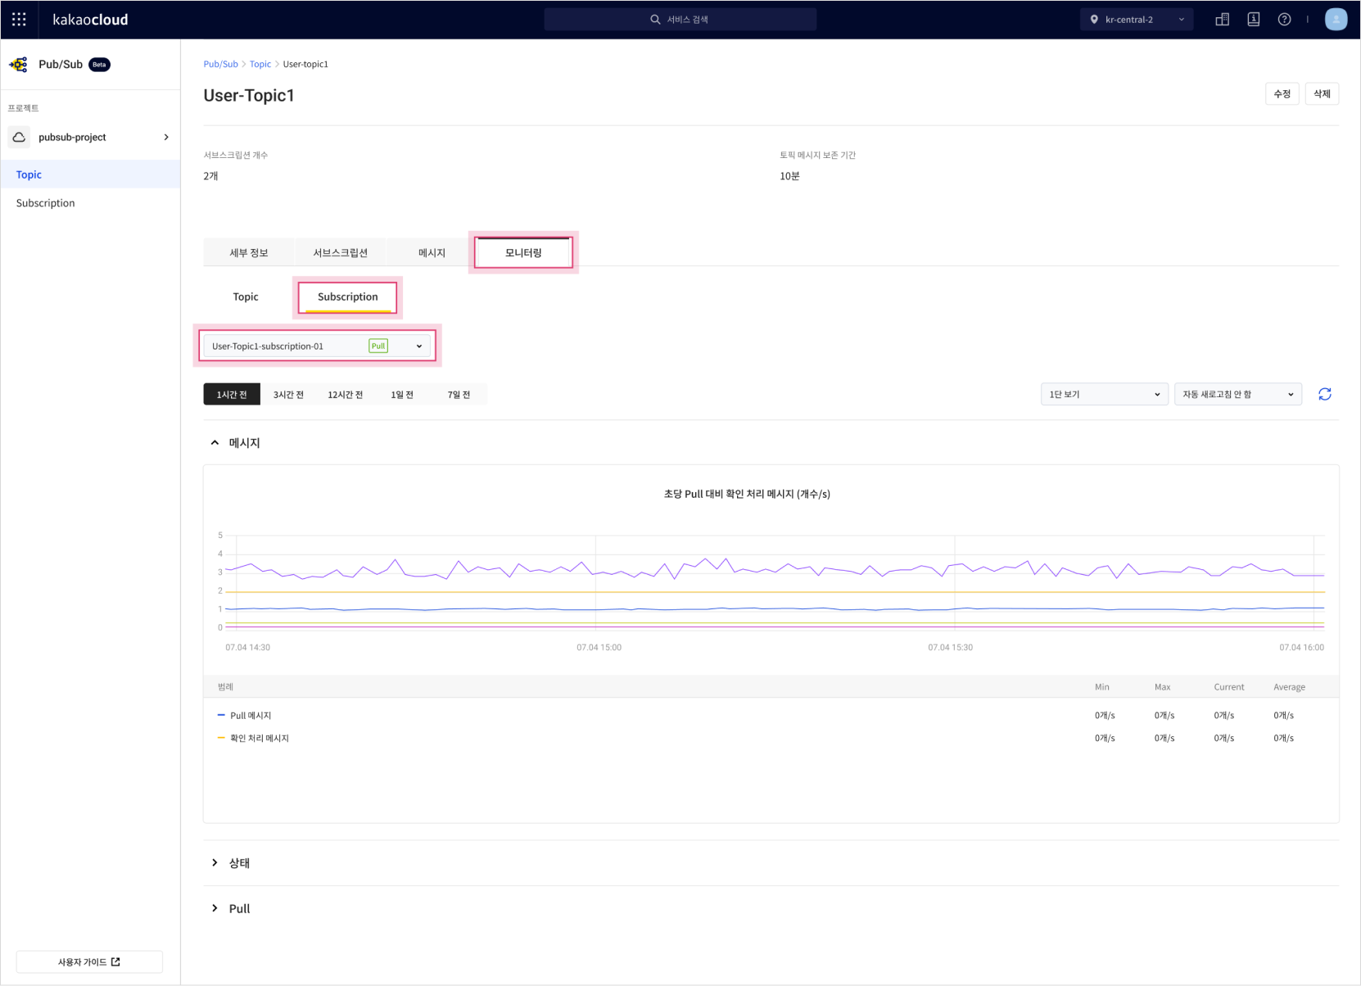The width and height of the screenshot is (1361, 986).
Task: Expand the Pull section
Action: [x=215, y=909]
